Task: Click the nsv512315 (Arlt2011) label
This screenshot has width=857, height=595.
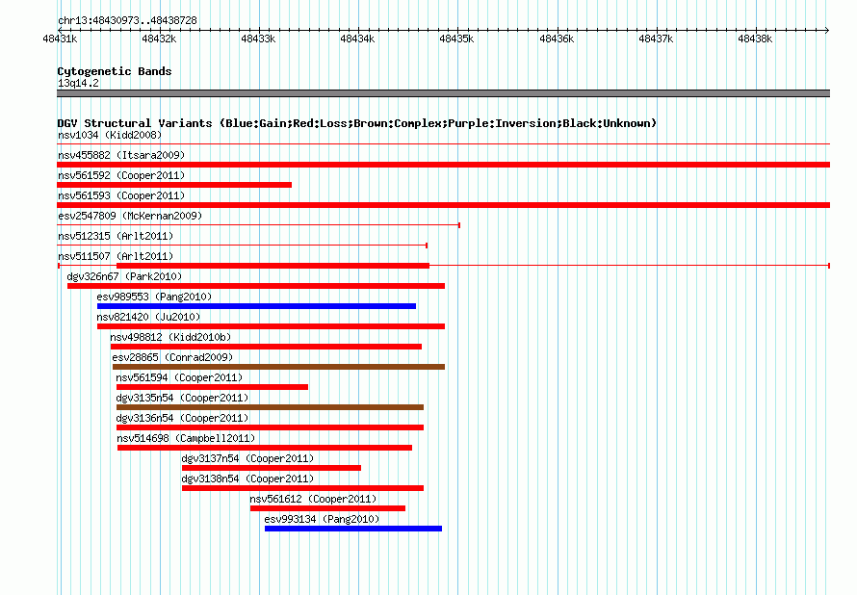Action: click(116, 236)
